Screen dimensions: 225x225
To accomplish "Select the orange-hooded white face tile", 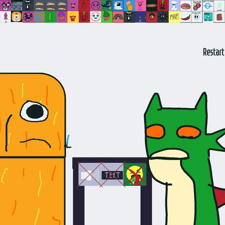I will tap(17, 17).
